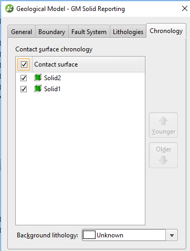Click the Younger up-arrow icon

[x=163, y=121]
